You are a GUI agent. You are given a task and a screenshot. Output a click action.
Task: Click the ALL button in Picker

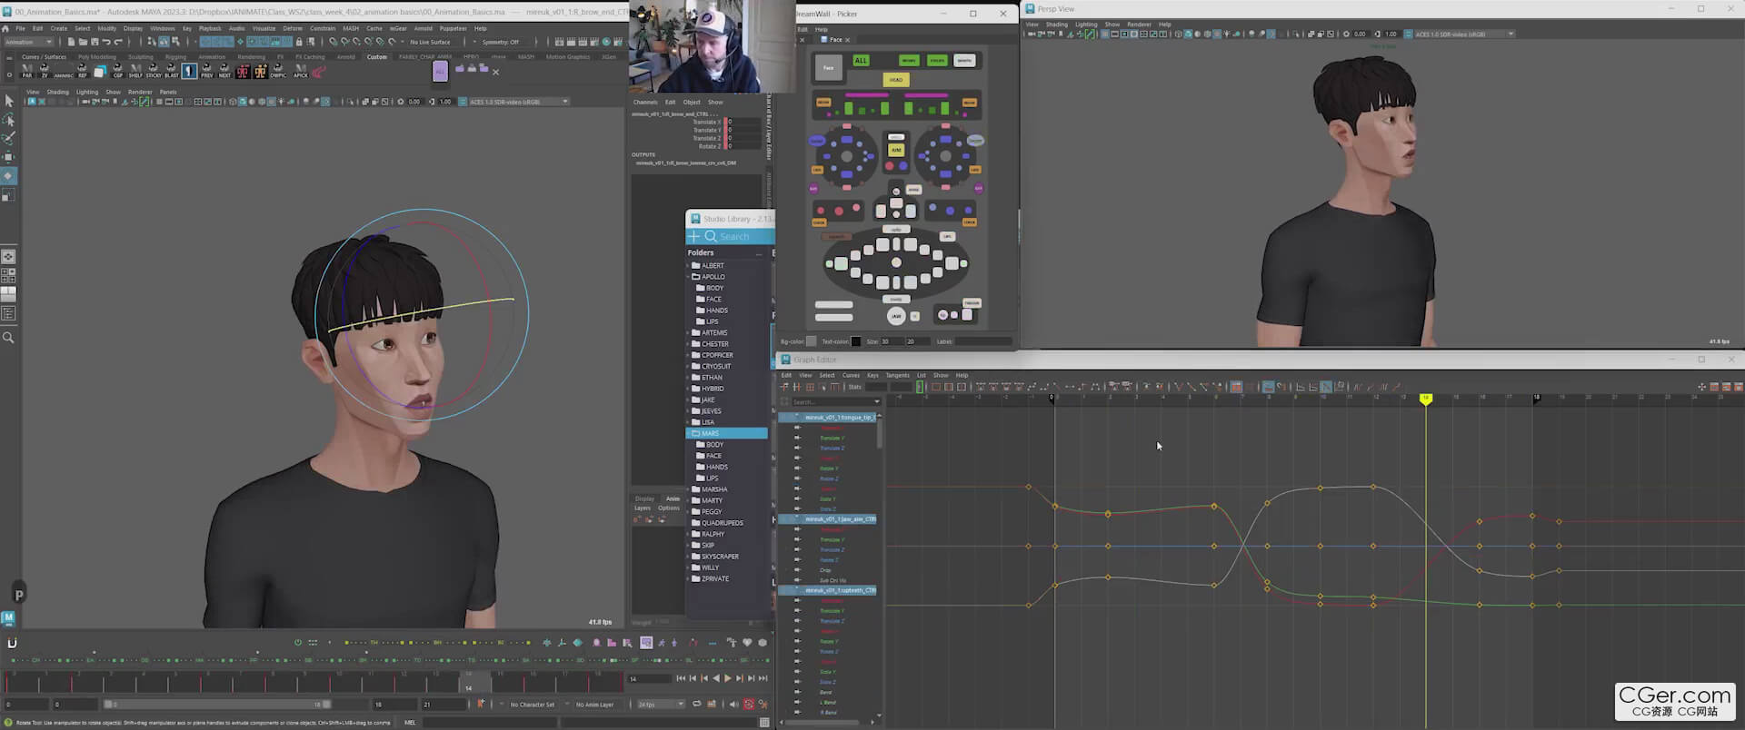click(x=861, y=61)
